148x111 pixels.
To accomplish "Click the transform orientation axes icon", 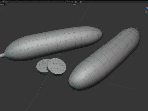I will click(x=65, y=2).
